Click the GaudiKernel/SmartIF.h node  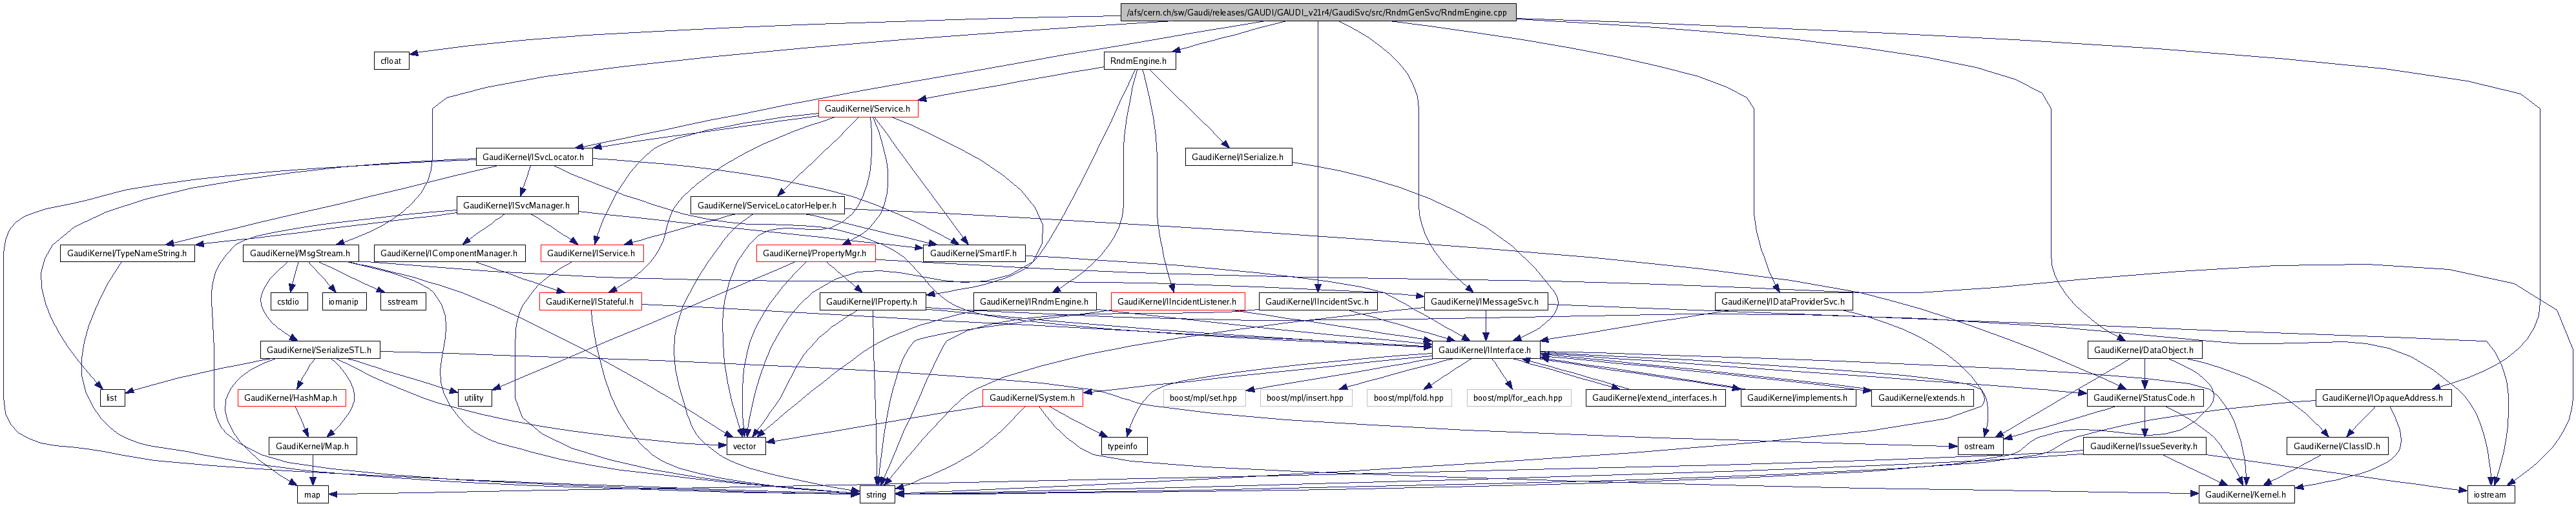pos(973,254)
